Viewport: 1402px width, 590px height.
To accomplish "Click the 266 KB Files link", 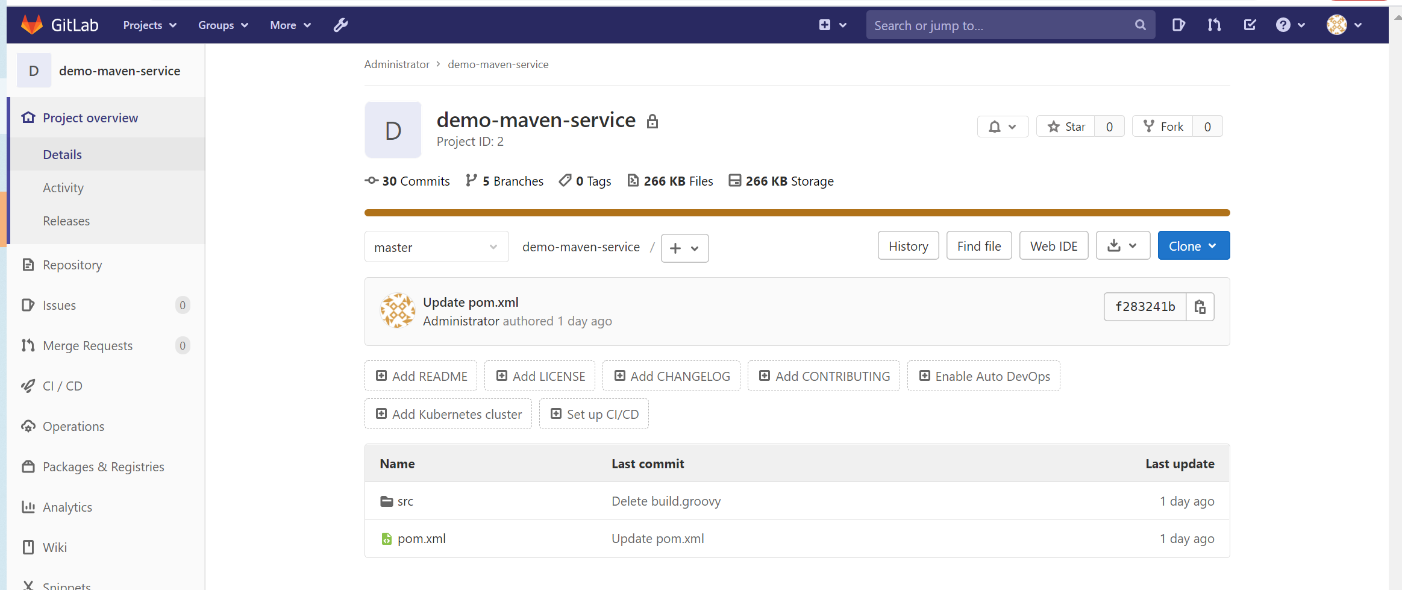I will (x=670, y=181).
